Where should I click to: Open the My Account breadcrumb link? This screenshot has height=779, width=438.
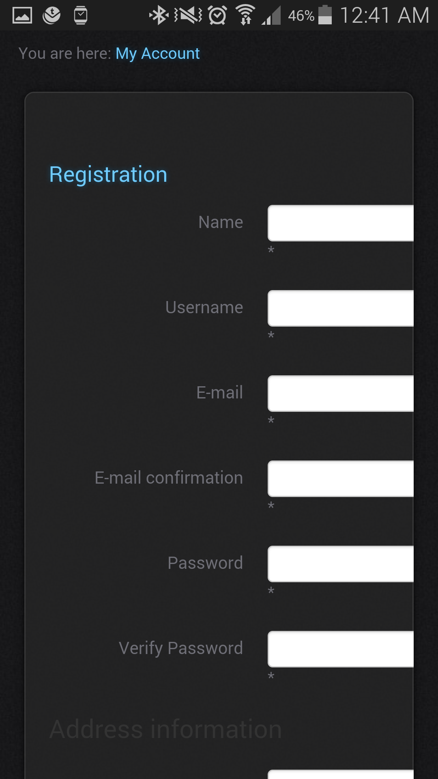157,54
